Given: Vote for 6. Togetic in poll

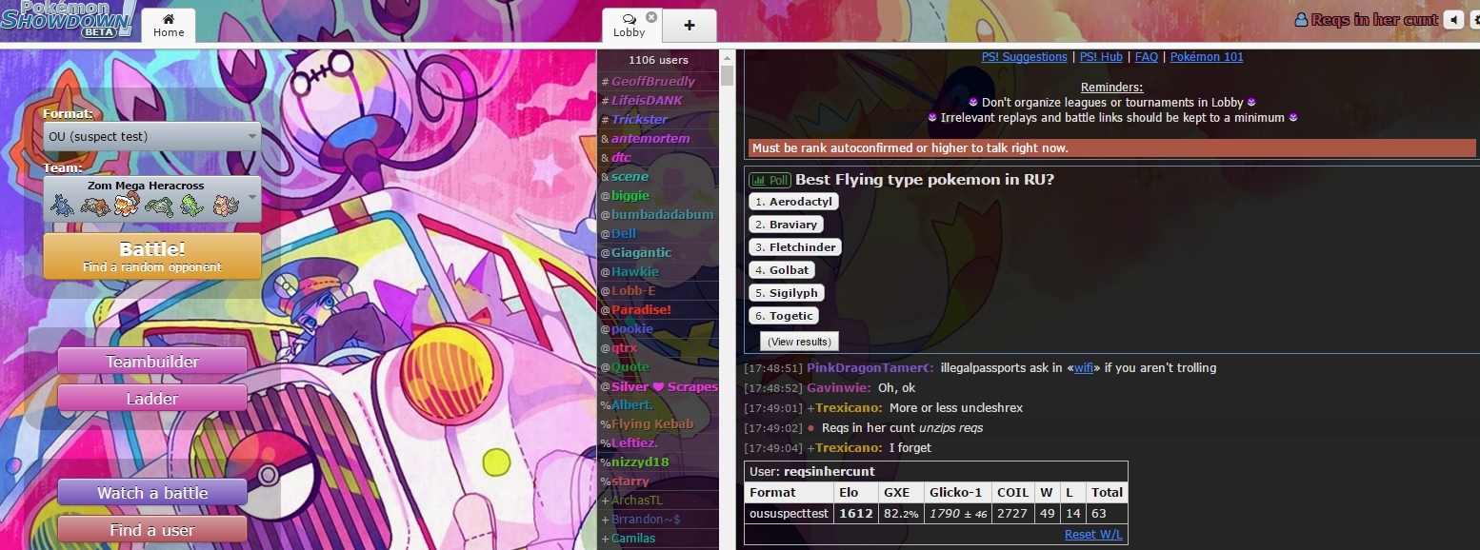Looking at the screenshot, I should click(x=784, y=316).
